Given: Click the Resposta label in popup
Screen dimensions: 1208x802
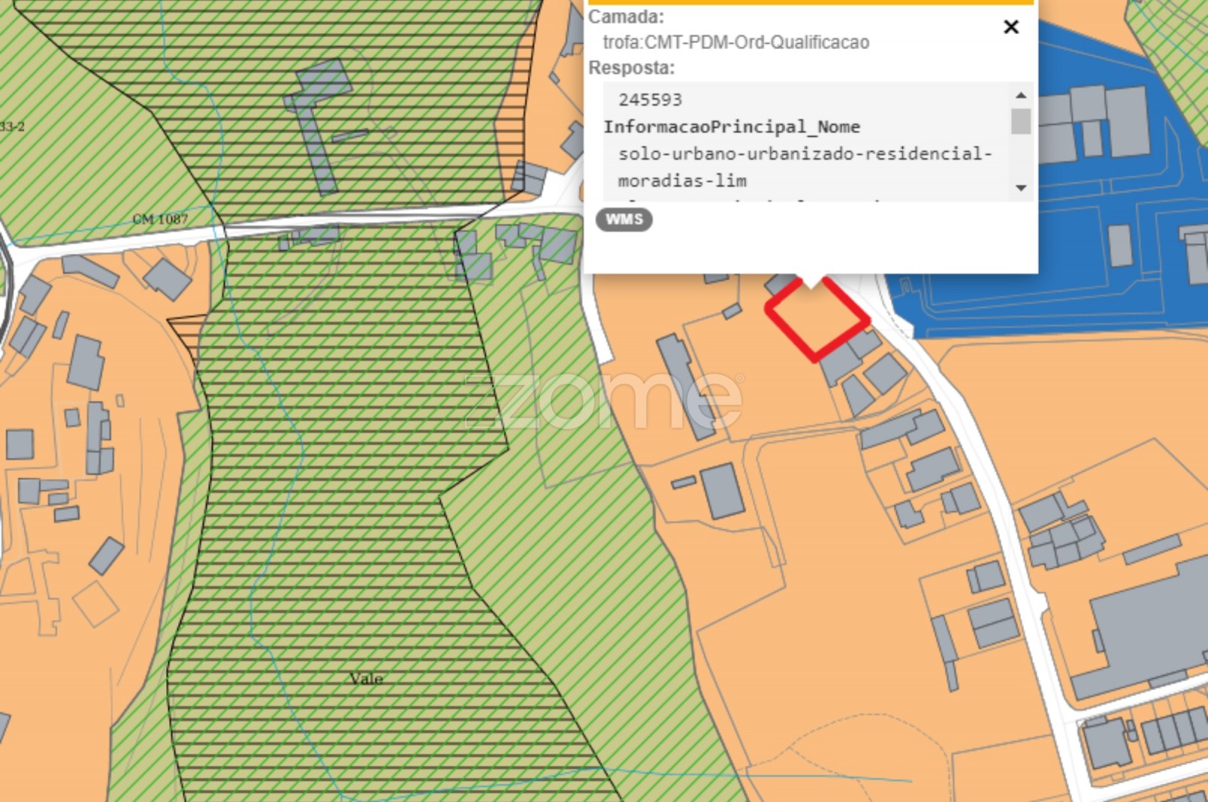Looking at the screenshot, I should 631,68.
